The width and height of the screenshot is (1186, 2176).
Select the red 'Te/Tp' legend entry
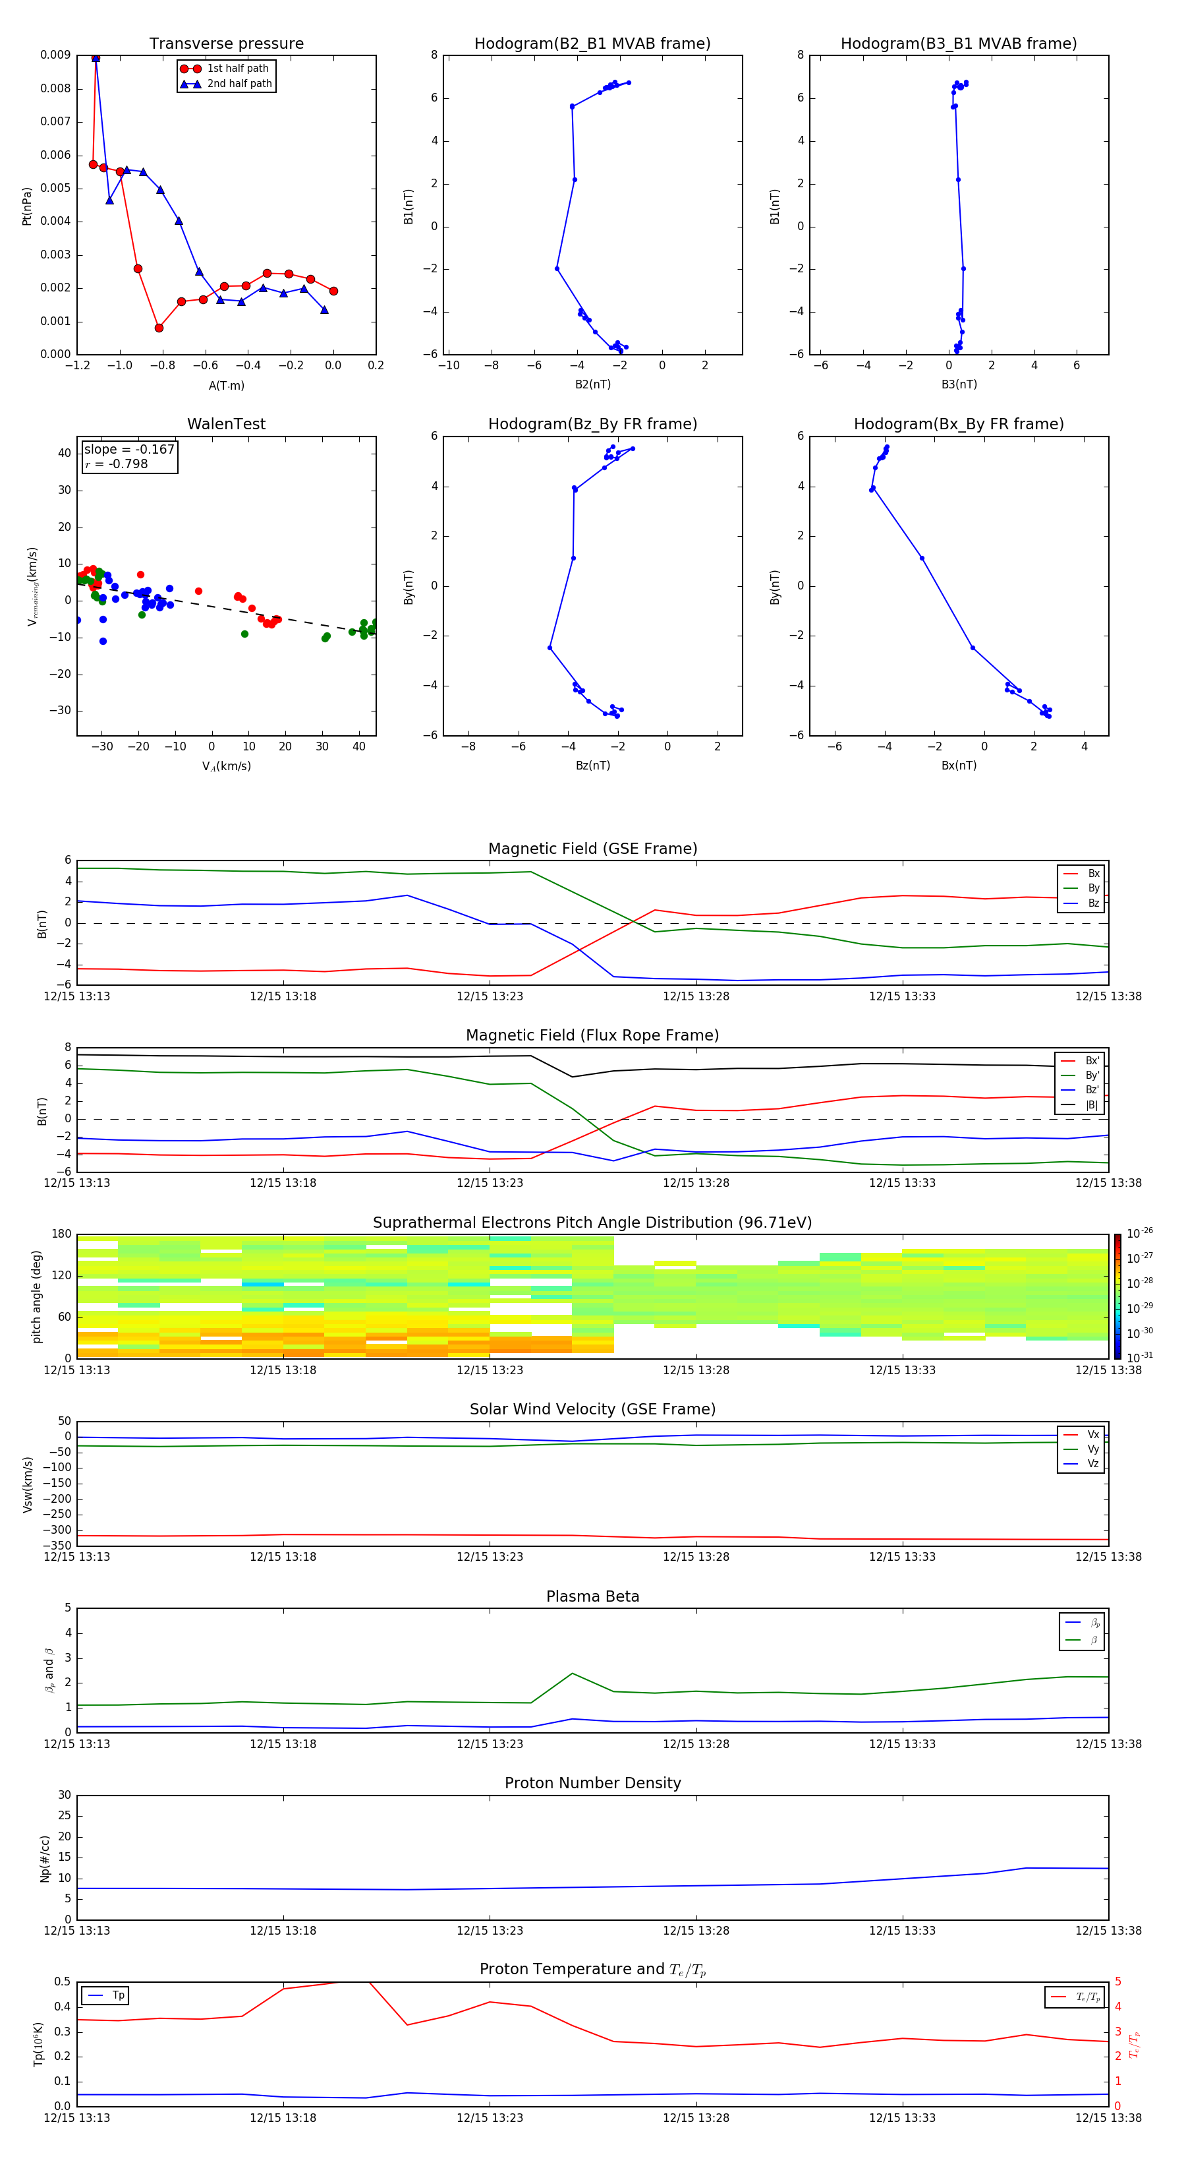1075,1997
